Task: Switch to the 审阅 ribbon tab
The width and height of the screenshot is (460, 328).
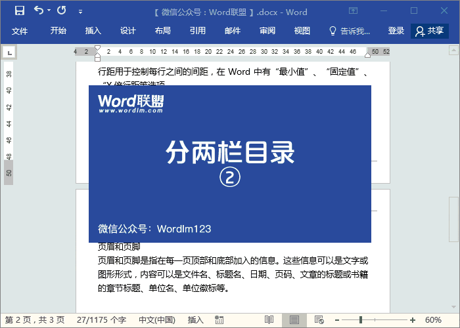Action: tap(267, 31)
